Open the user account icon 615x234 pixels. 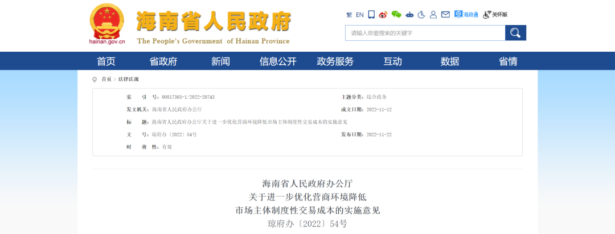click(433, 15)
